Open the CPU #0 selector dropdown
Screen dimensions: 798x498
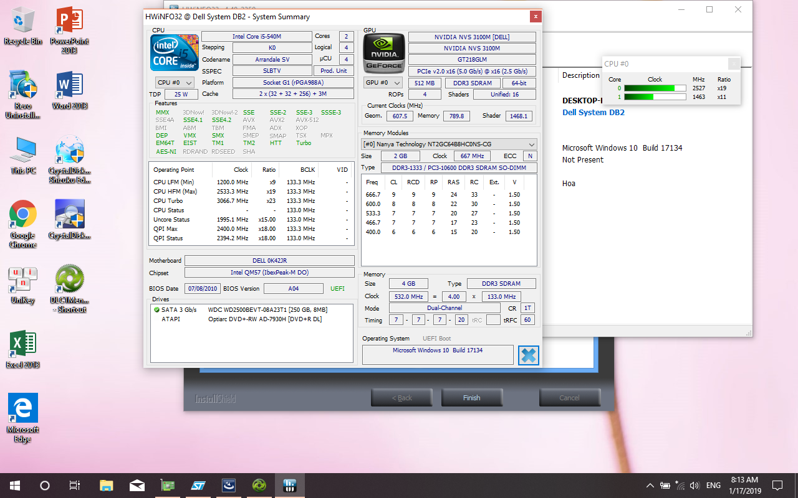[175, 82]
